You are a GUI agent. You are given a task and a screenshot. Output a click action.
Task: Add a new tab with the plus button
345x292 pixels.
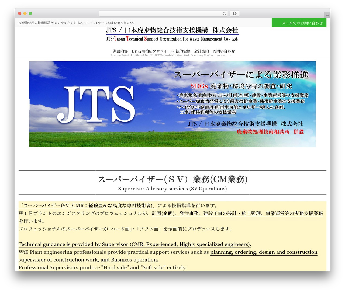coord(327,15)
